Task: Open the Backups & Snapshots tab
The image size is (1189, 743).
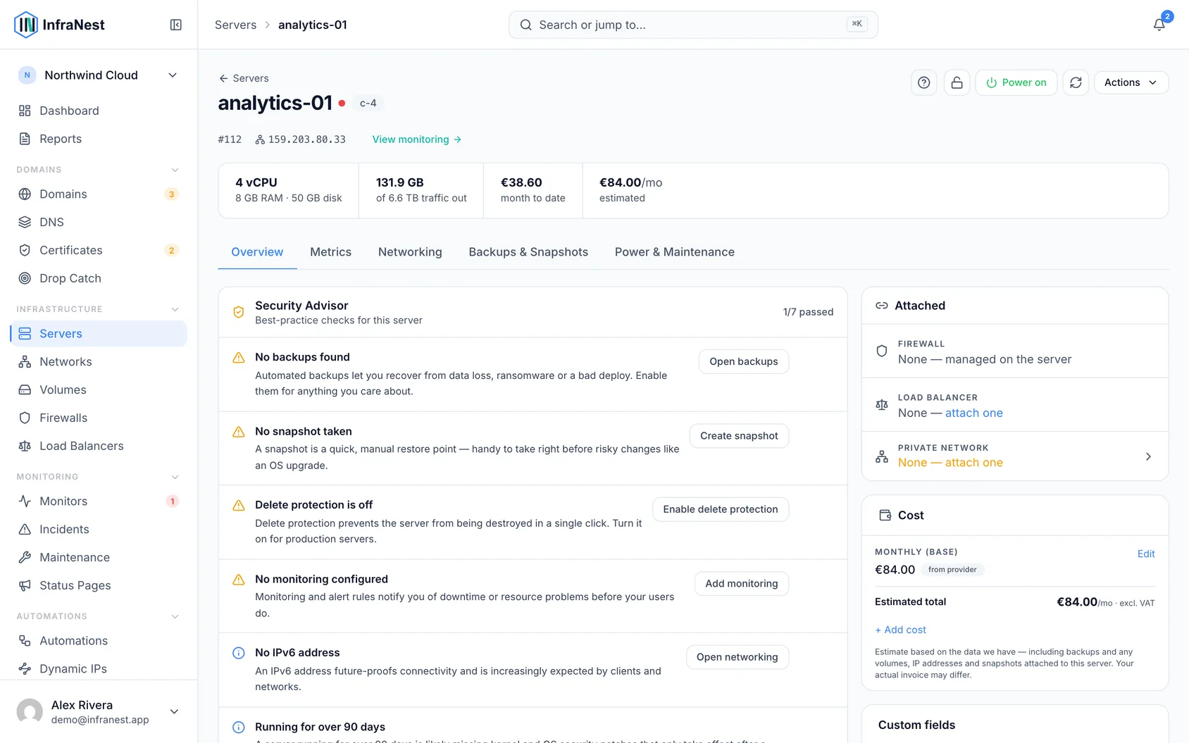Action: pos(528,252)
